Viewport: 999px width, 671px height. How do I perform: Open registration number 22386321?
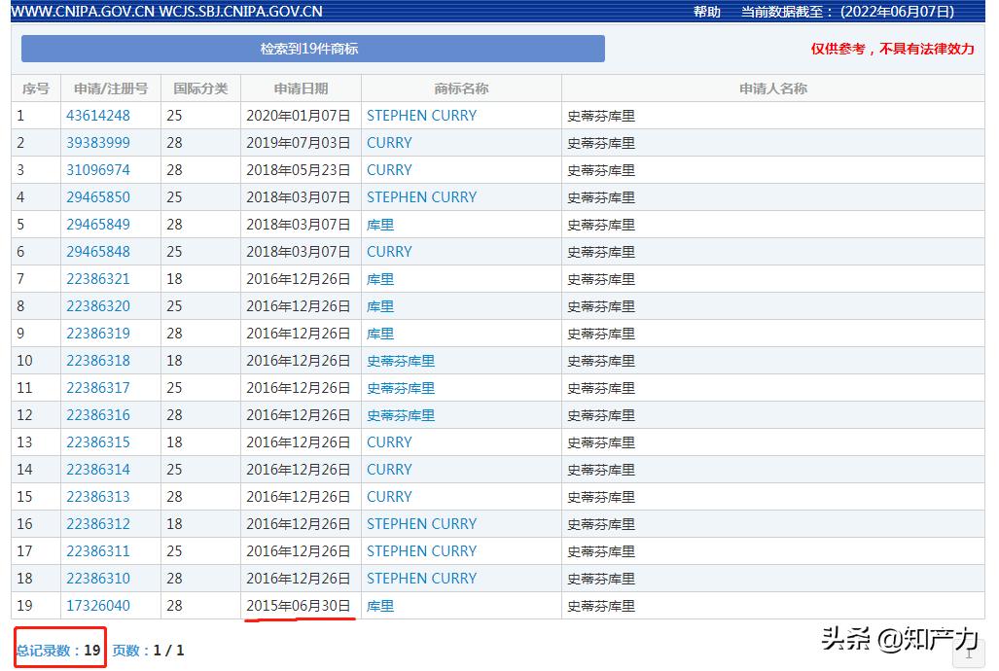(x=98, y=279)
